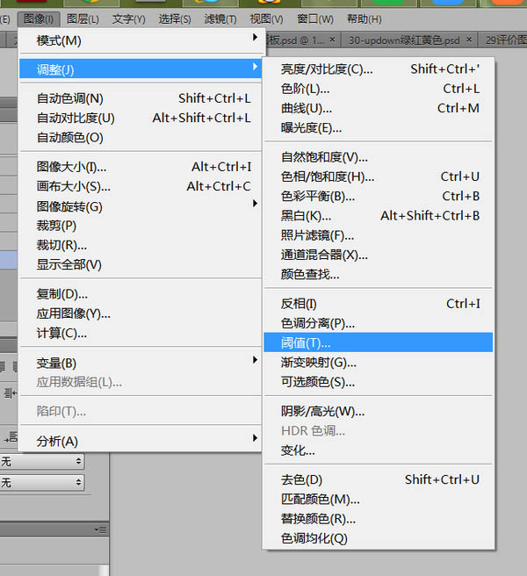This screenshot has height=576, width=527.
Task: Choose 自动色调(N)
Action: [141, 98]
